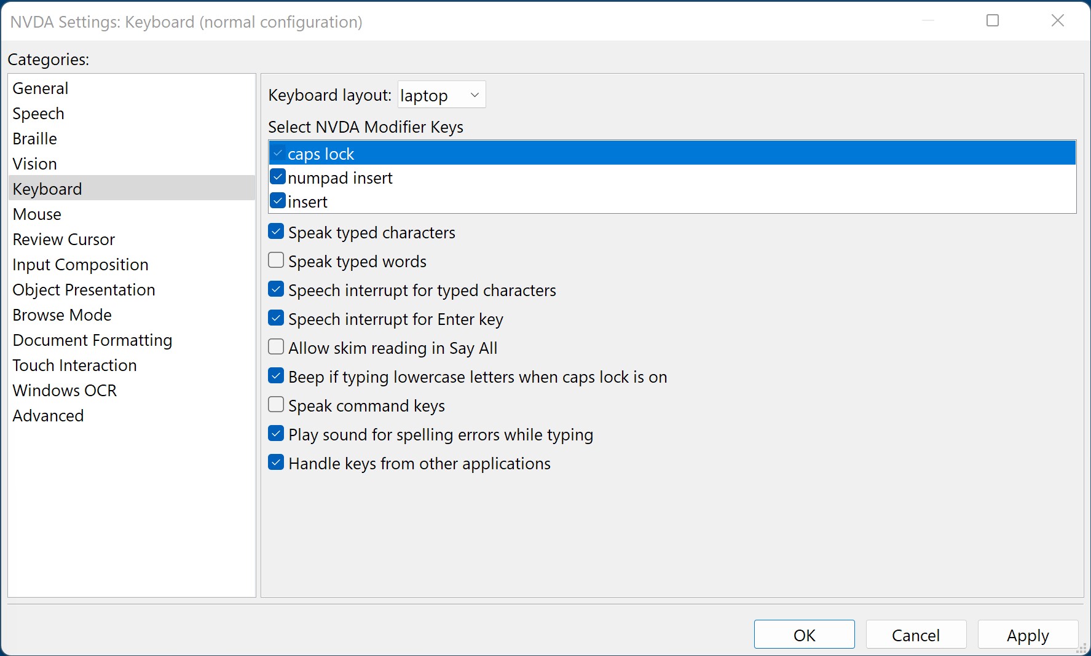This screenshot has width=1091, height=656.
Task: Enable Speak typed words
Action: 275,260
